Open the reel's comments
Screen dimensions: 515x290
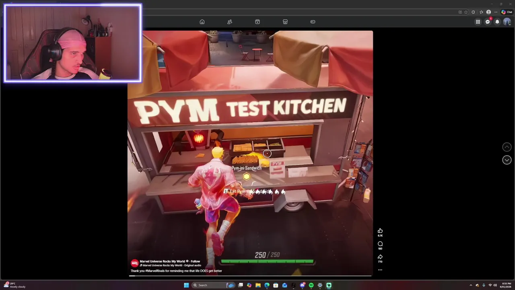coord(380,244)
